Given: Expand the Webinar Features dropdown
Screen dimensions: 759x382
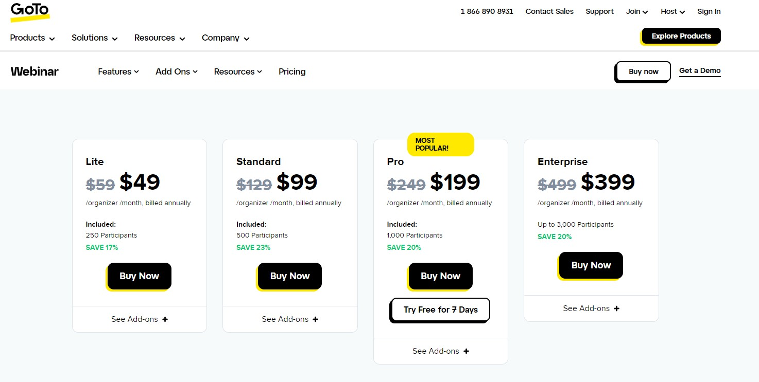Looking at the screenshot, I should [x=118, y=71].
